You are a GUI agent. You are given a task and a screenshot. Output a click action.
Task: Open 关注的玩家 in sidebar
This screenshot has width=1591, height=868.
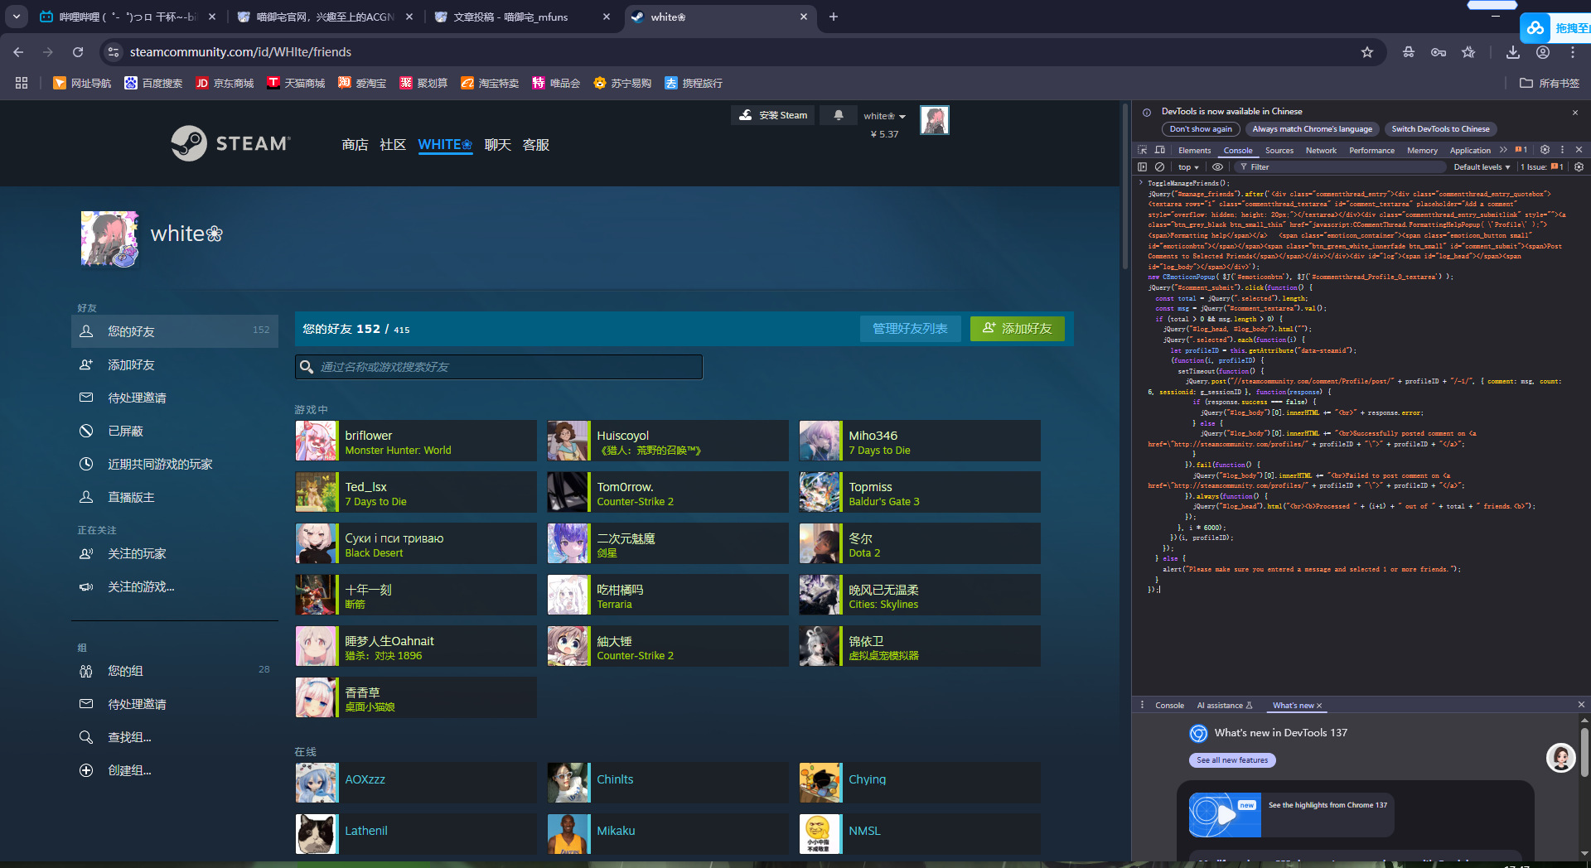pos(175,553)
